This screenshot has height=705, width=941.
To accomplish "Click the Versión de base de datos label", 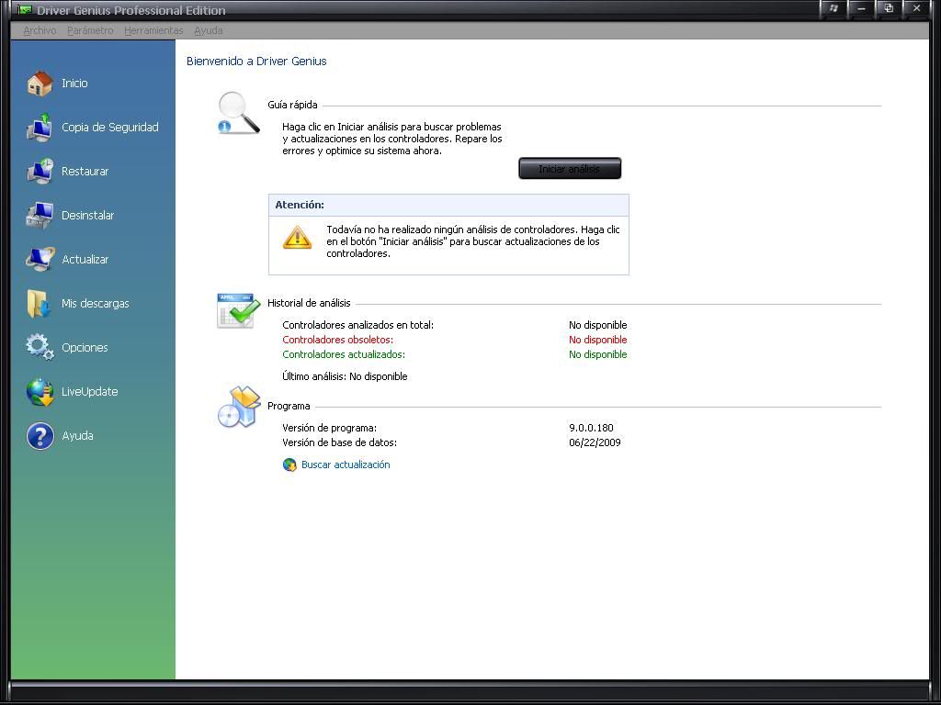I will (x=340, y=442).
